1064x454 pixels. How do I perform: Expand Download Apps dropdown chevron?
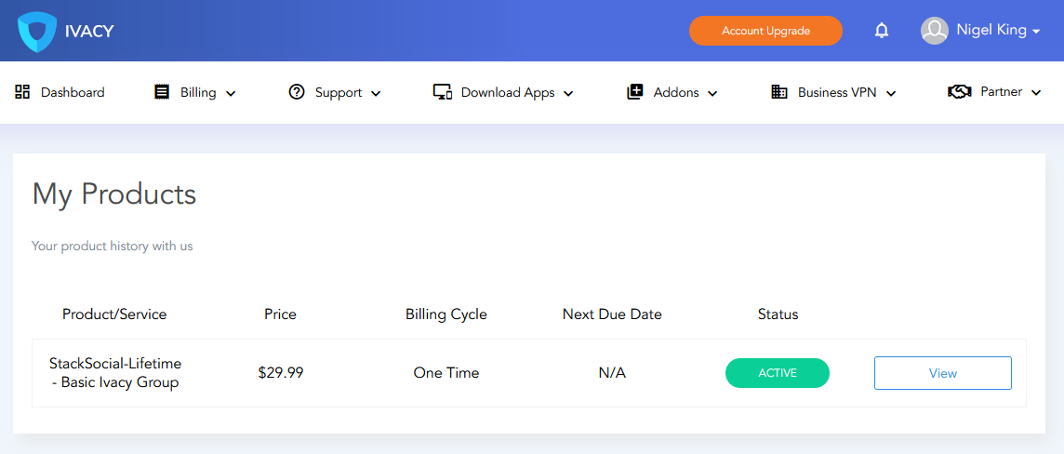(x=568, y=94)
